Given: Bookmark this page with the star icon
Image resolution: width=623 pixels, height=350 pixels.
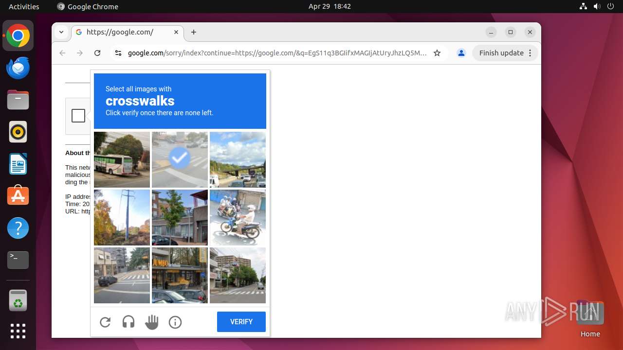Looking at the screenshot, I should 437,53.
